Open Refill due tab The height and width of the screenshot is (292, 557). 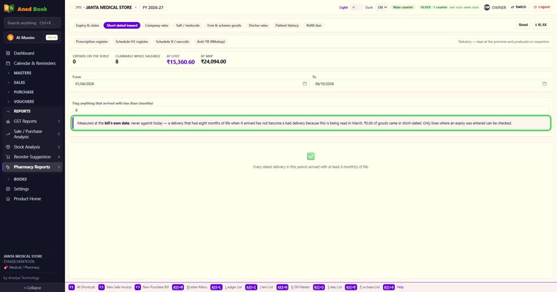coord(314,25)
